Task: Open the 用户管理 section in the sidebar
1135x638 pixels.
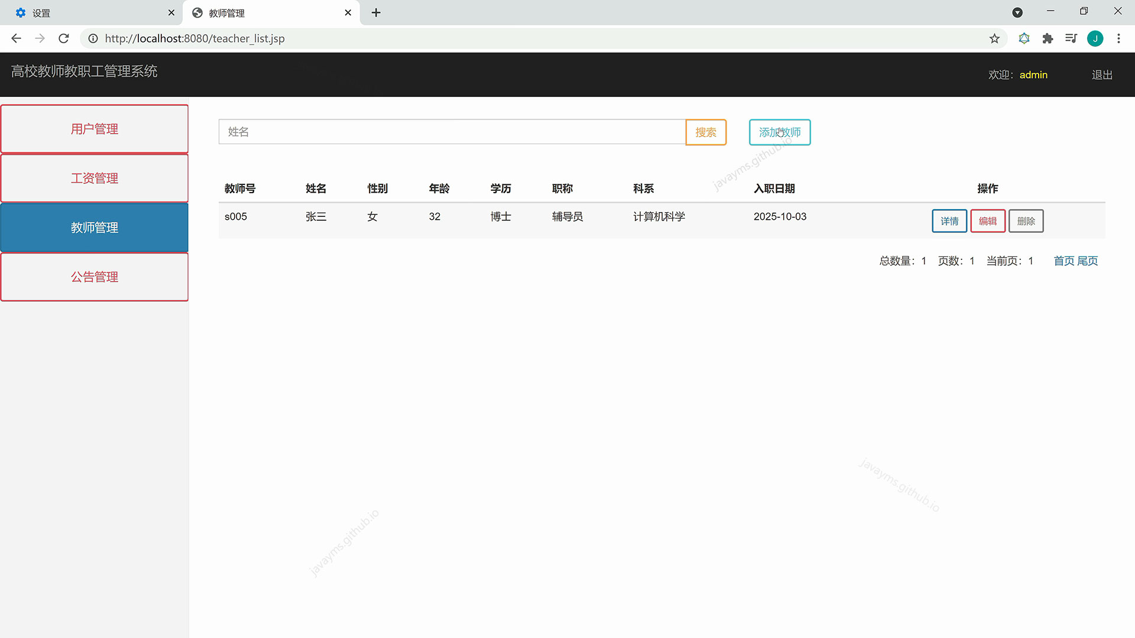Action: [x=95, y=128]
